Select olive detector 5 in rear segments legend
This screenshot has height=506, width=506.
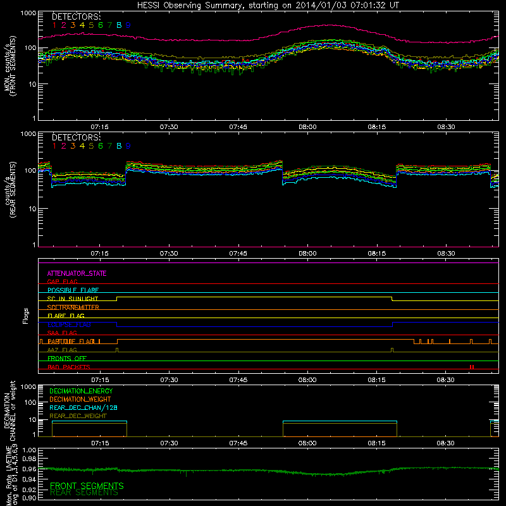tap(91, 146)
